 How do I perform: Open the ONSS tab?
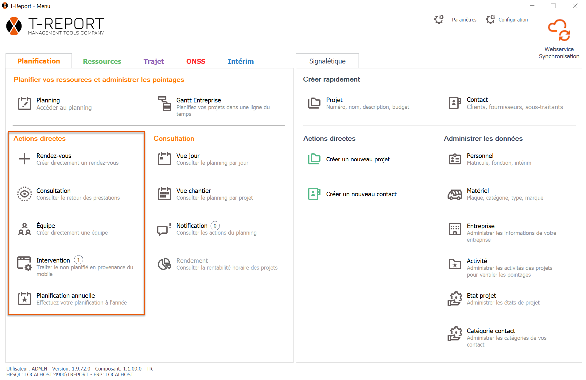196,61
